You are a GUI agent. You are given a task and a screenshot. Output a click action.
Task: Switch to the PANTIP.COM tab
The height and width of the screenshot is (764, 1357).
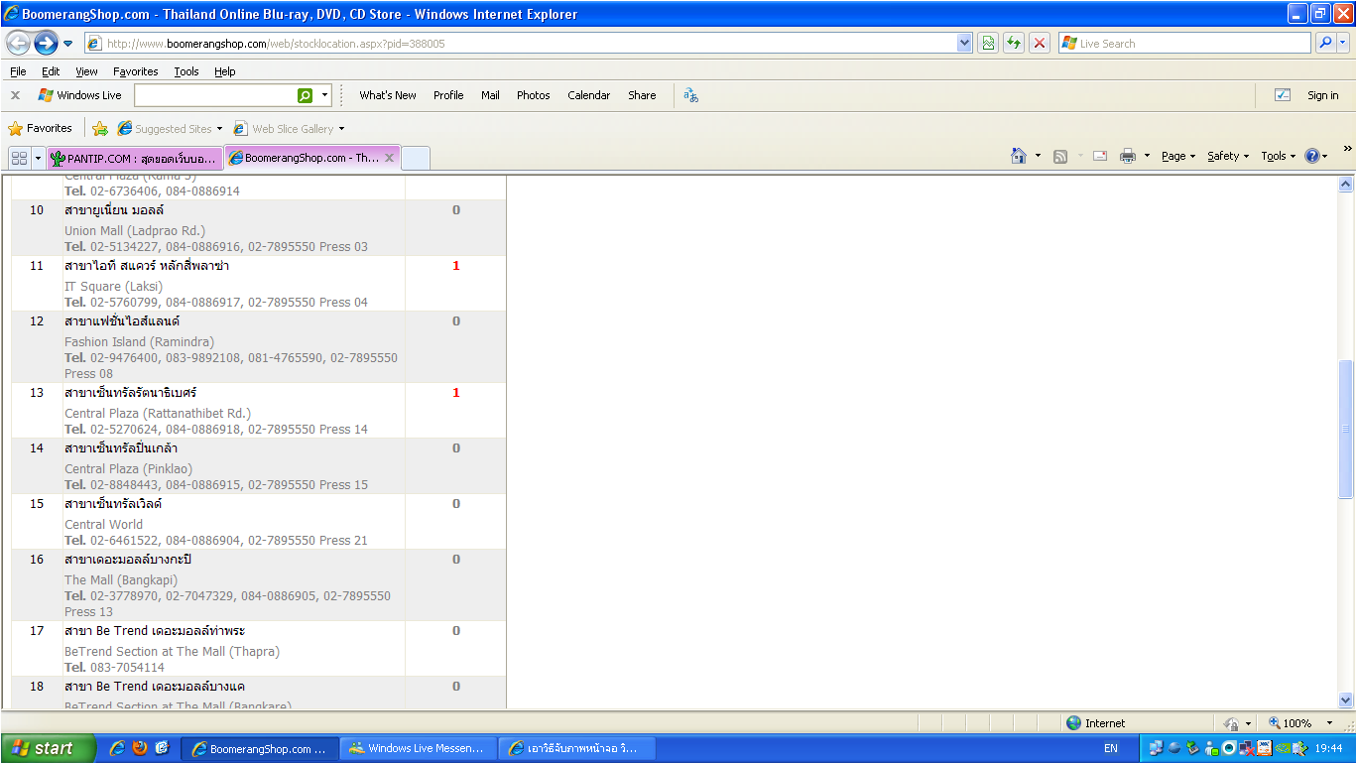[x=134, y=158]
